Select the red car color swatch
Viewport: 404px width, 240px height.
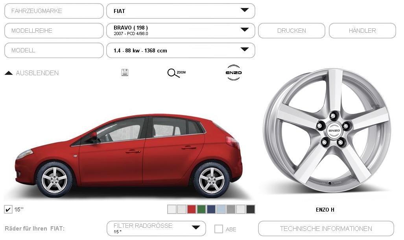(192, 209)
